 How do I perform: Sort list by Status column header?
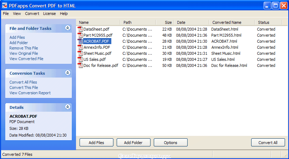click(269, 22)
